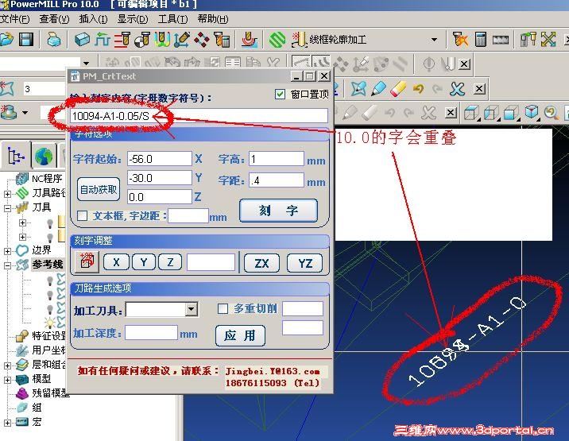Open the 插入(I) menu
Screen dimensions: 569x441
point(93,19)
